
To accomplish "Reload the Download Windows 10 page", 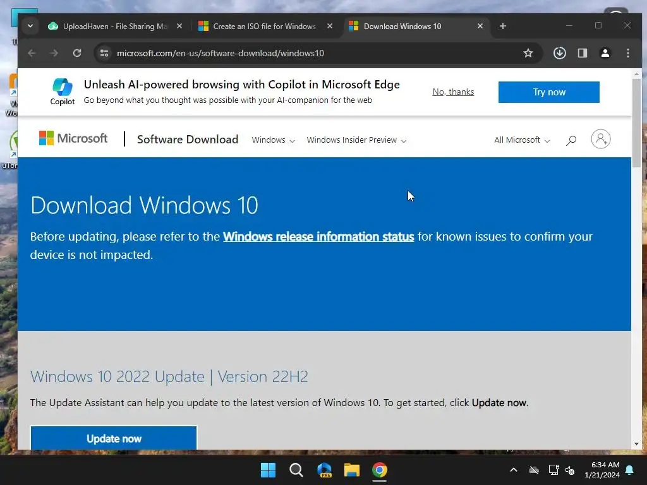I will 77,53.
